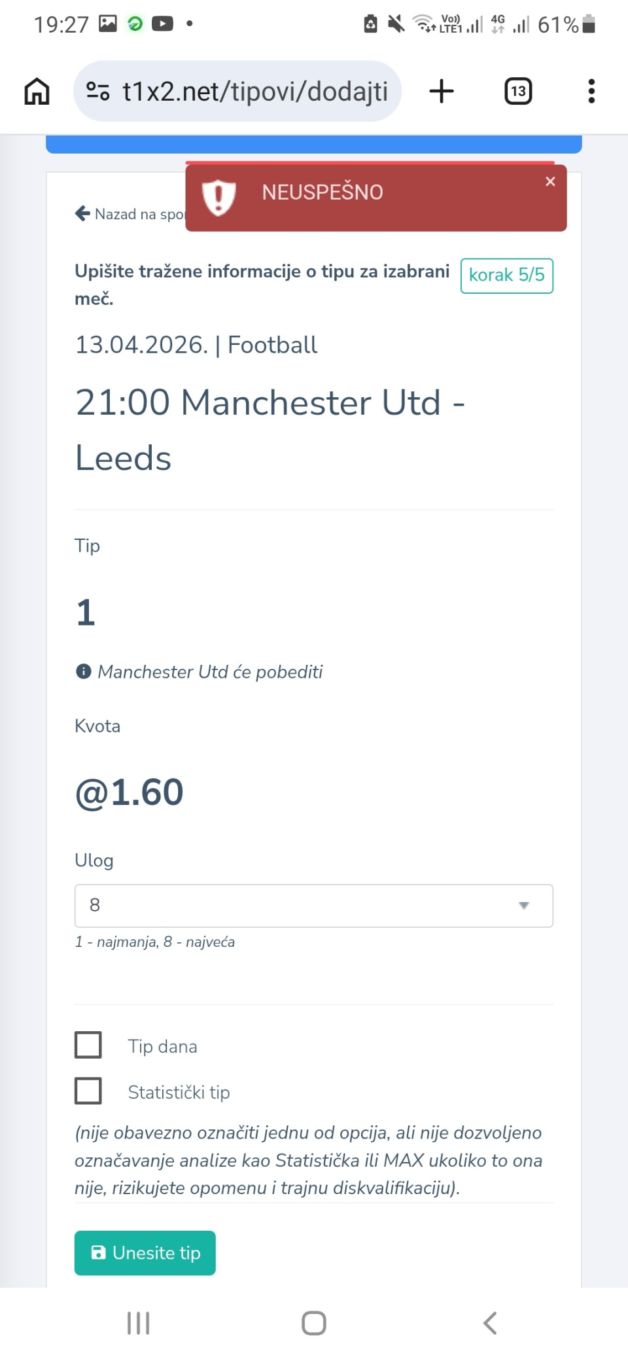The height and width of the screenshot is (1361, 628).
Task: Open a new tab with plus icon
Action: click(442, 91)
